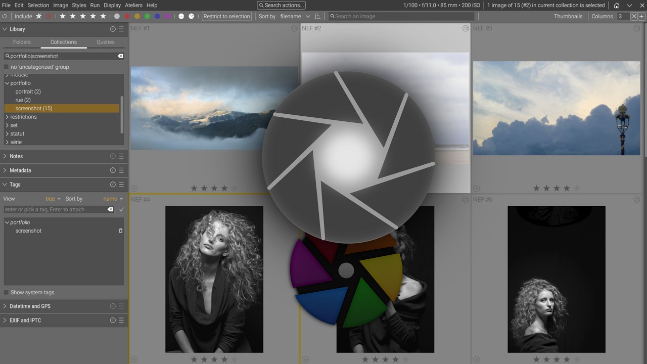Toggle the purple color label filter

coord(167,16)
